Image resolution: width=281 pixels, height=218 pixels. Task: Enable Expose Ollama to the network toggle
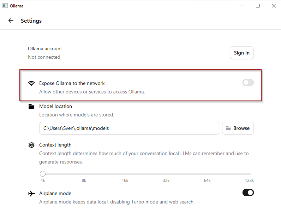(x=248, y=83)
